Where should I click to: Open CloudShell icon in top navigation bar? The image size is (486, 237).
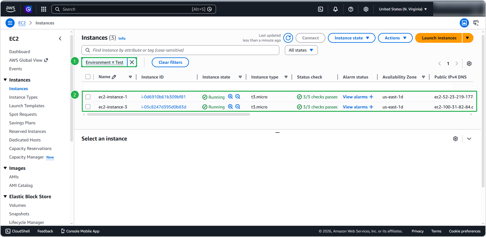(321, 9)
